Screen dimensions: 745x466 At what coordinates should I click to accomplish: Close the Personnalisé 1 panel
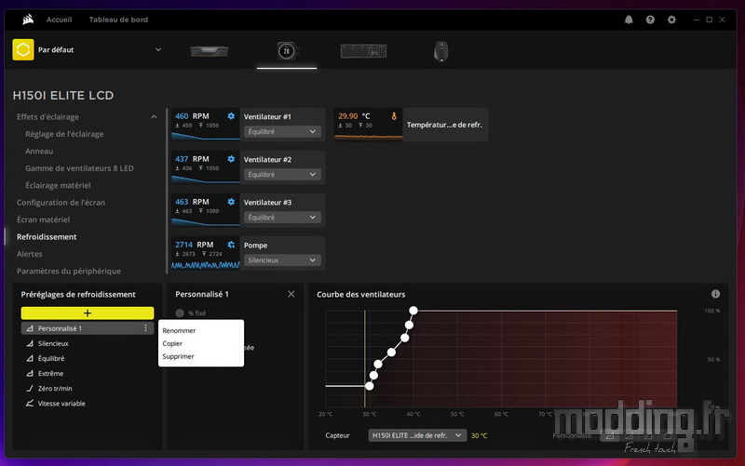(x=291, y=294)
